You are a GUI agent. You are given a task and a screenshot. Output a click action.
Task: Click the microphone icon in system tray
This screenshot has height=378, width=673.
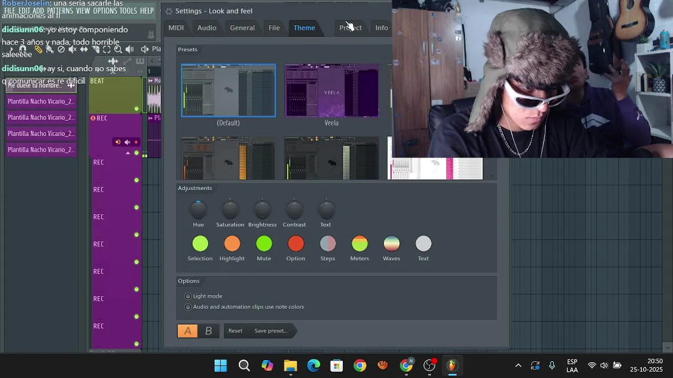point(552,365)
